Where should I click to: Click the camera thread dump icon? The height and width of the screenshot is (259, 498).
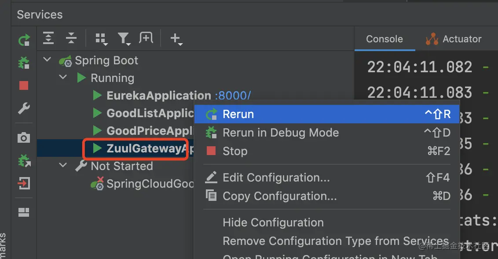click(x=24, y=138)
